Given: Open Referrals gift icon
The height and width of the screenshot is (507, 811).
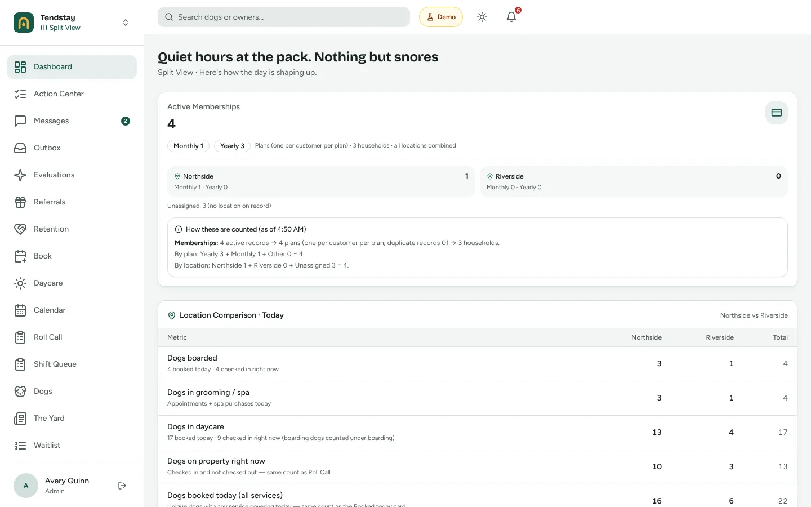Looking at the screenshot, I should pos(20,202).
